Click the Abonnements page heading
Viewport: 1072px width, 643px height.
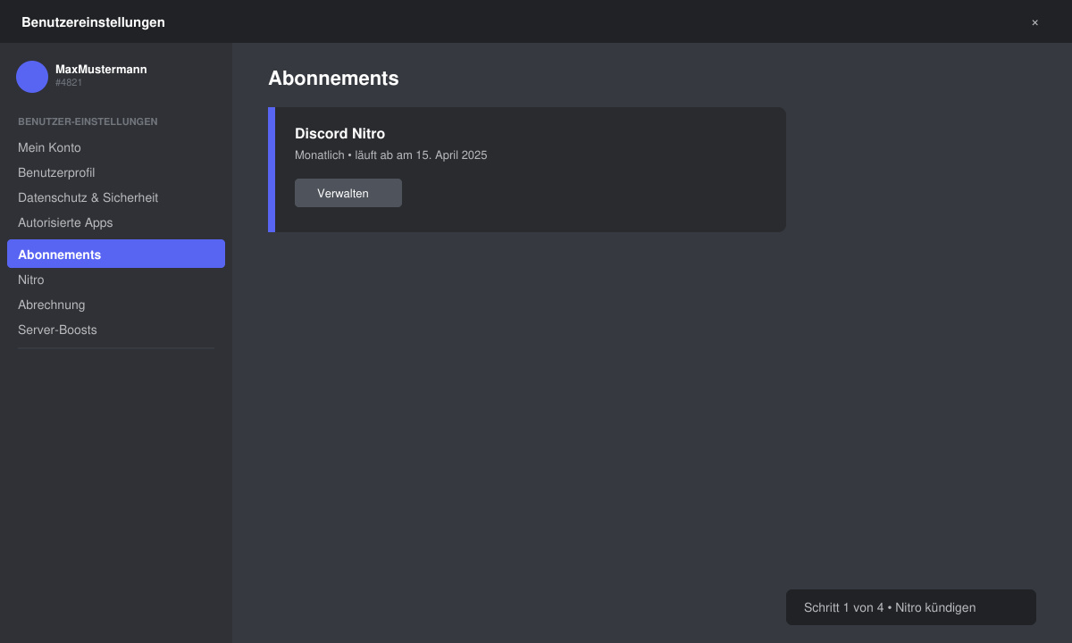tap(333, 78)
